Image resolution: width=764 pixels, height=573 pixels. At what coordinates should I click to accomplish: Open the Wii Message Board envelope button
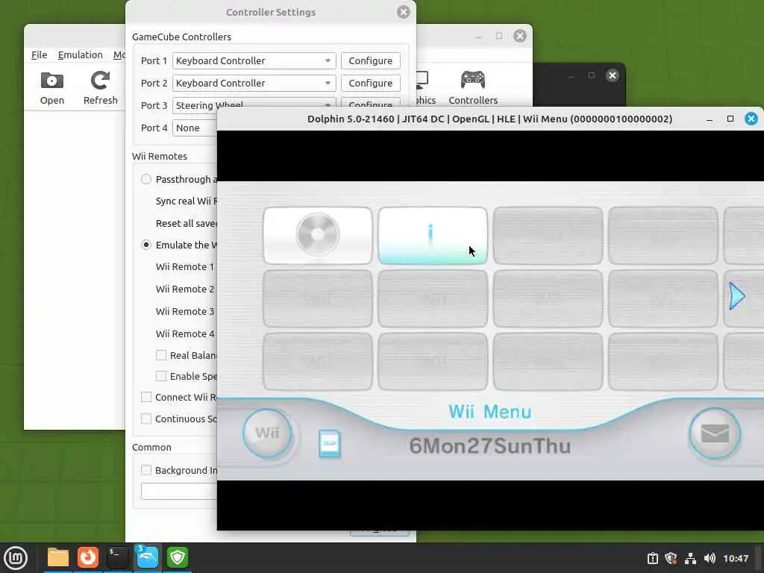coord(714,433)
